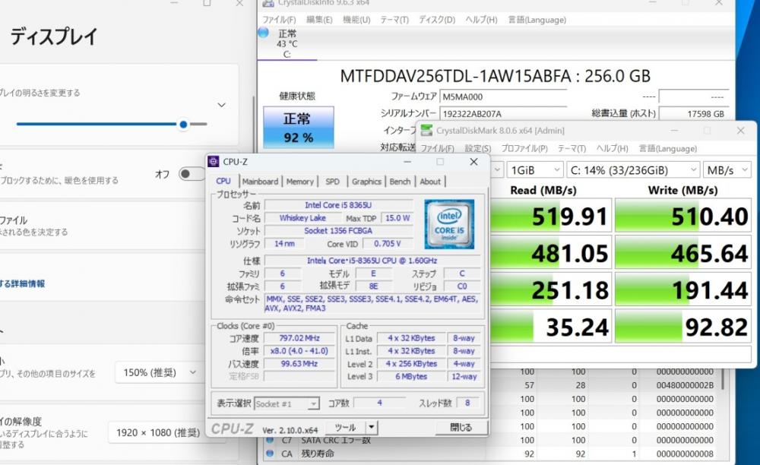Screen dimensions: 760x465
Task: Open ヘルプ(H) menu in CrystalDiskInfo
Action: 481,20
